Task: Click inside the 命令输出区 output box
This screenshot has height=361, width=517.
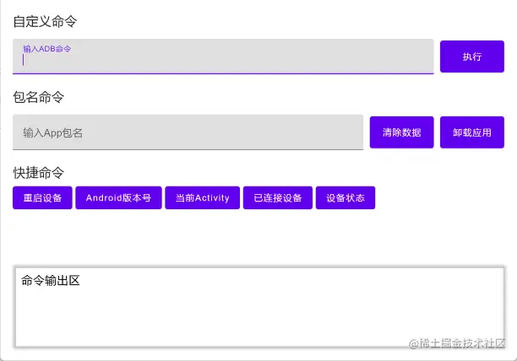Action: pyautogui.click(x=259, y=307)
